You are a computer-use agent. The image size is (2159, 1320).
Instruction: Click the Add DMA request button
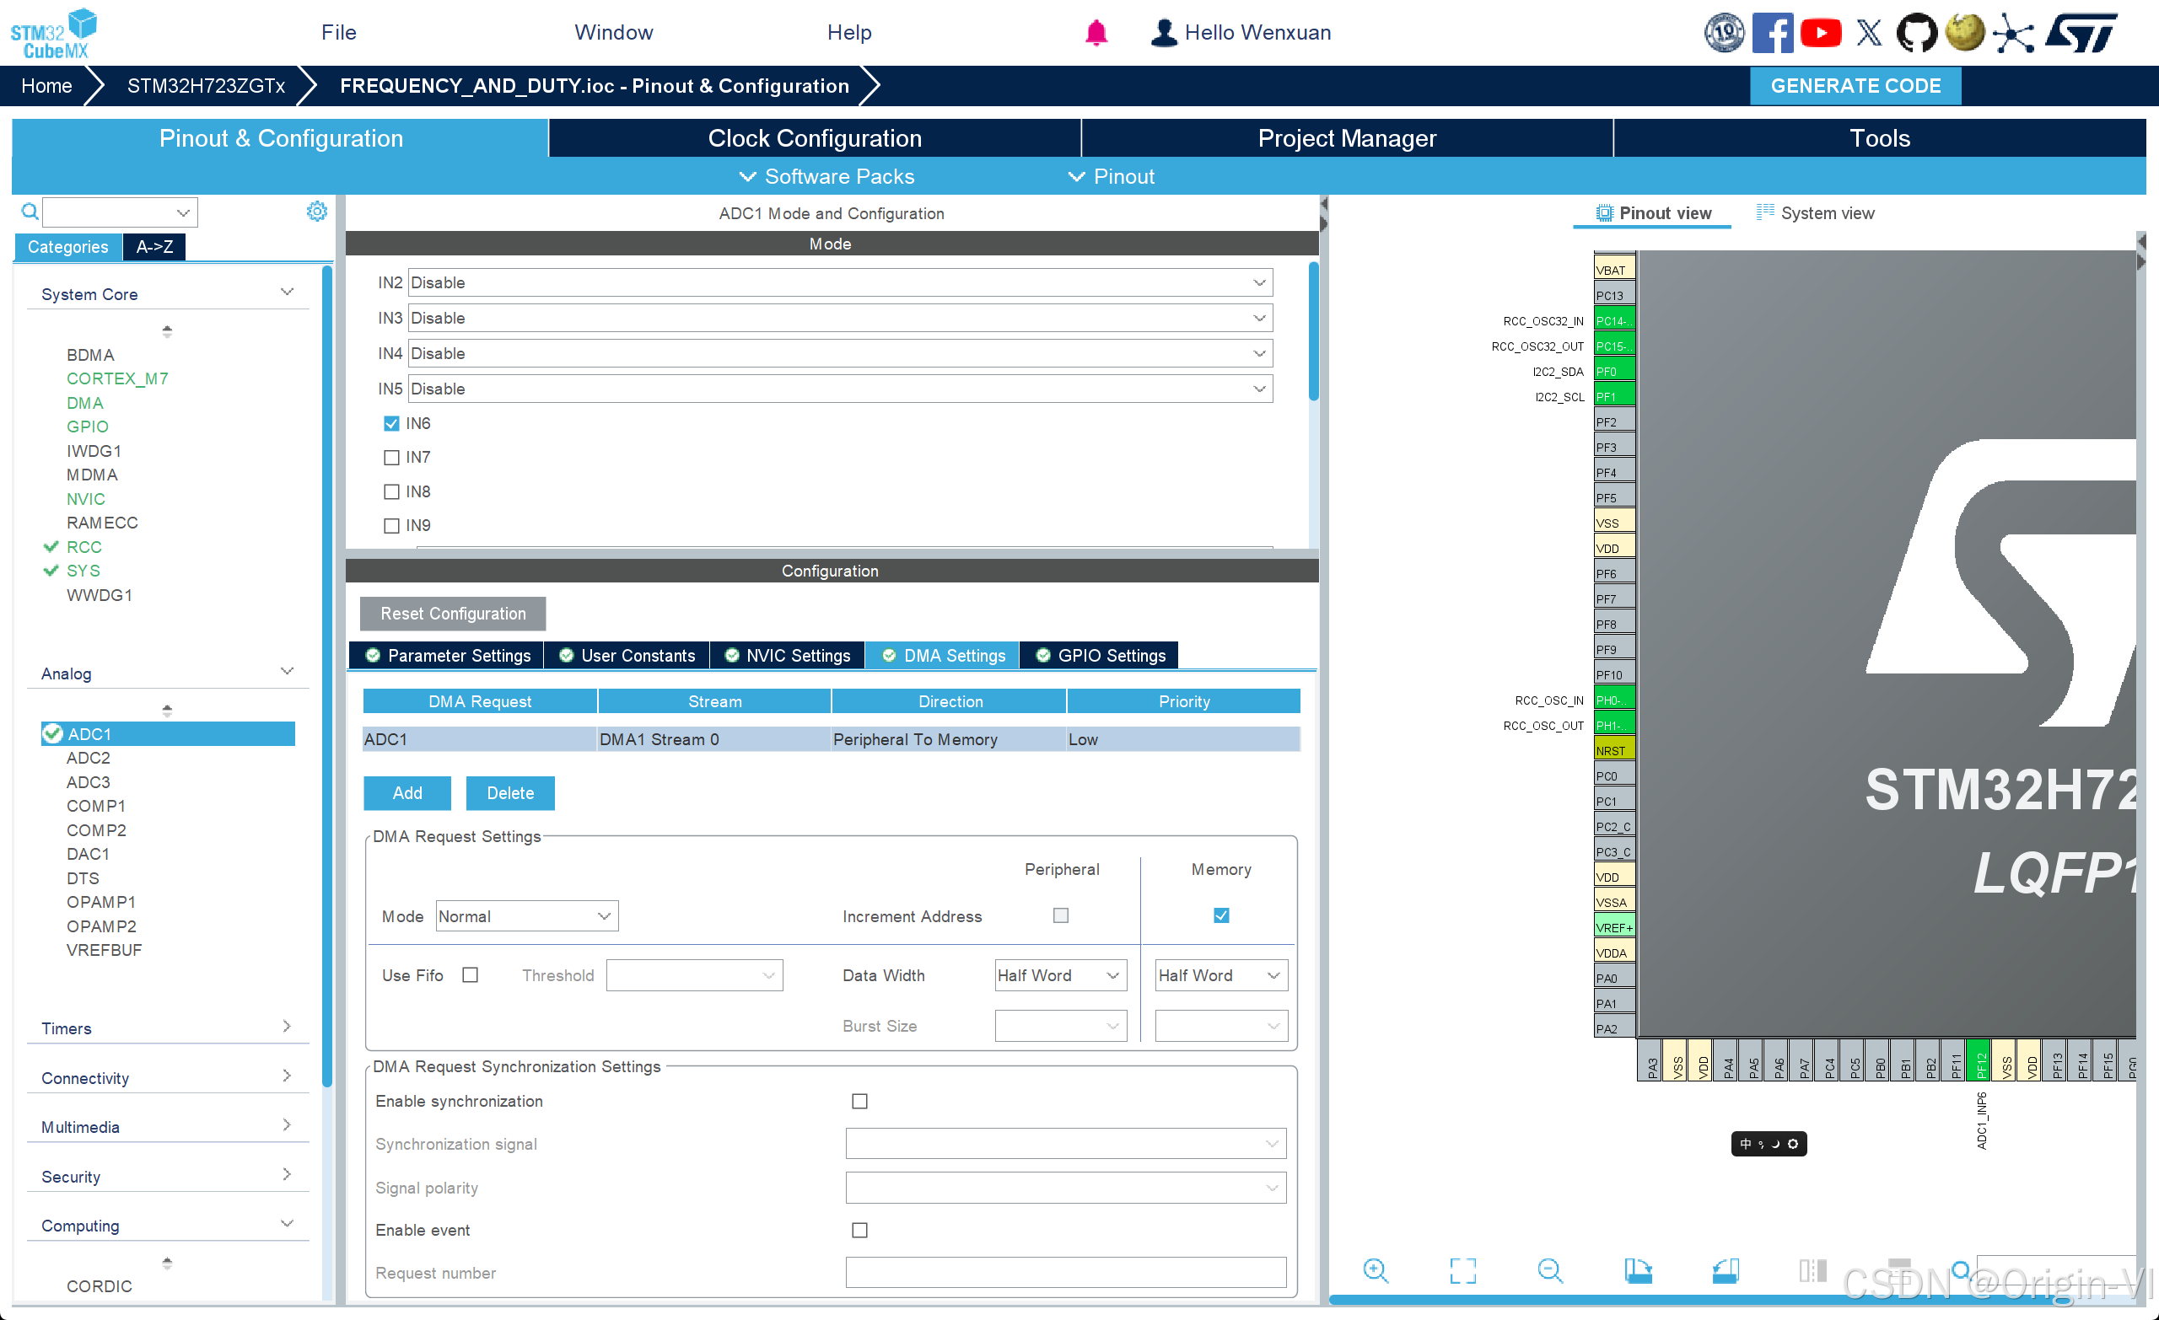[406, 792]
